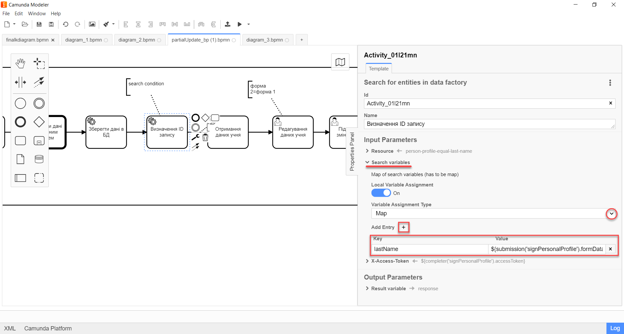Collapse the Properties Panel handle
Viewport: 624px width, 334px height.
[x=352, y=151]
